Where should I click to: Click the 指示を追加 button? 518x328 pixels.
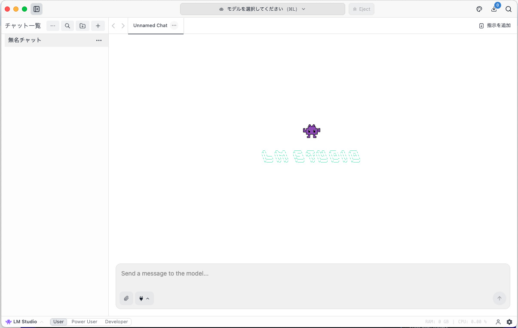495,26
